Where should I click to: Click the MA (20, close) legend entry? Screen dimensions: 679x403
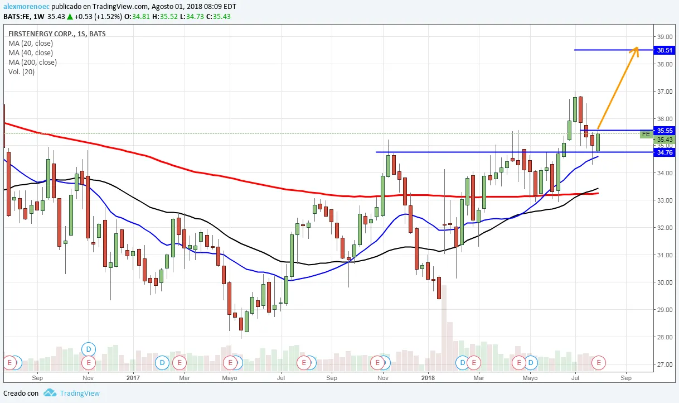(x=31, y=43)
